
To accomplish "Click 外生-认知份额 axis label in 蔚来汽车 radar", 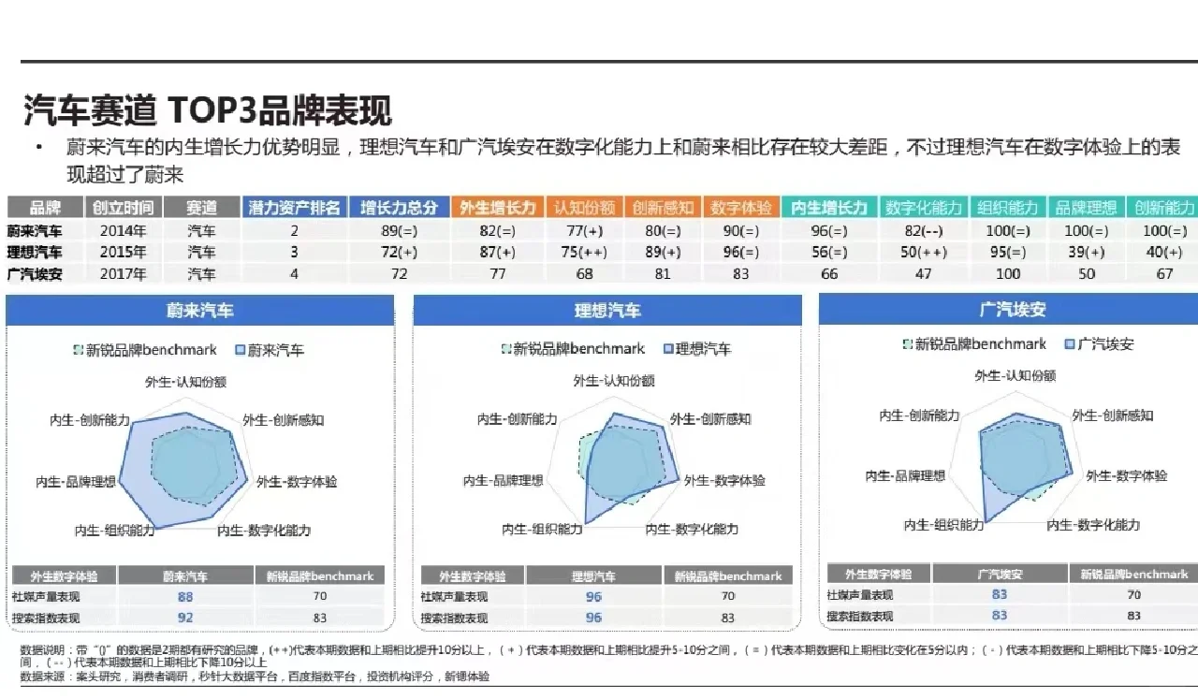I will pyautogui.click(x=185, y=382).
